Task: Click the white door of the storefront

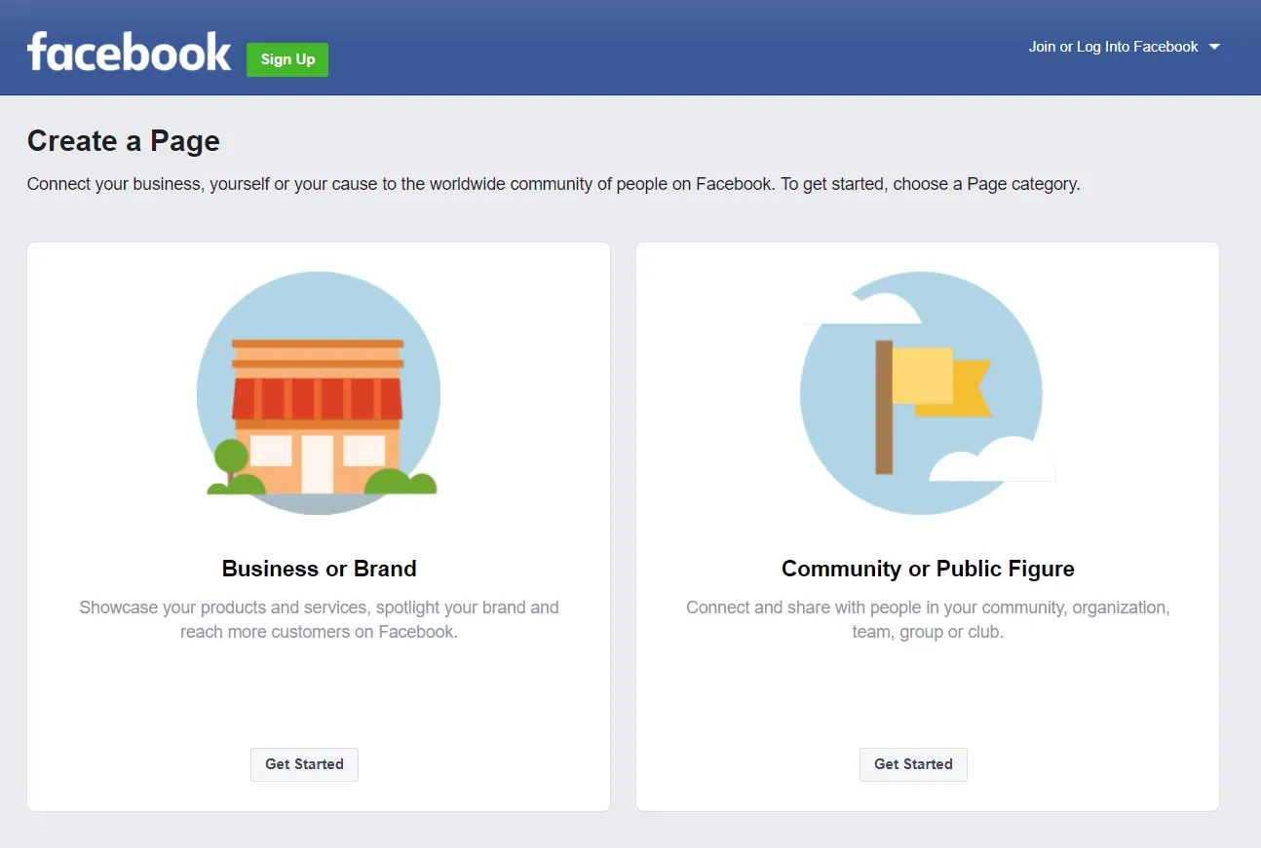Action: point(318,464)
